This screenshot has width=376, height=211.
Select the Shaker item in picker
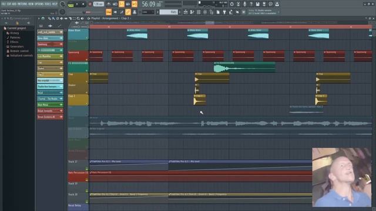click(50, 69)
